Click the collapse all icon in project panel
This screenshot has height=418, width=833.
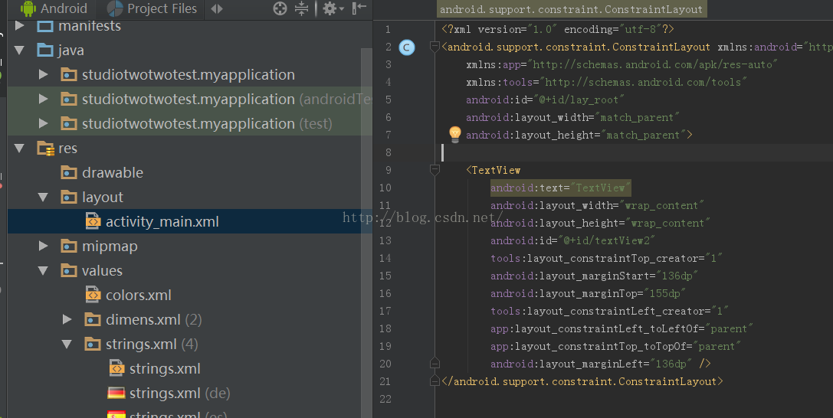301,9
